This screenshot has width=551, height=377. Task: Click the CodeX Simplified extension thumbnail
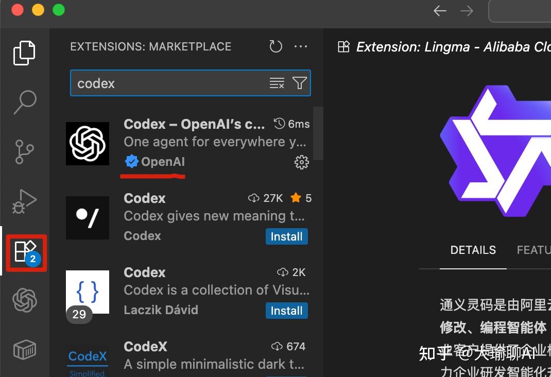88,362
